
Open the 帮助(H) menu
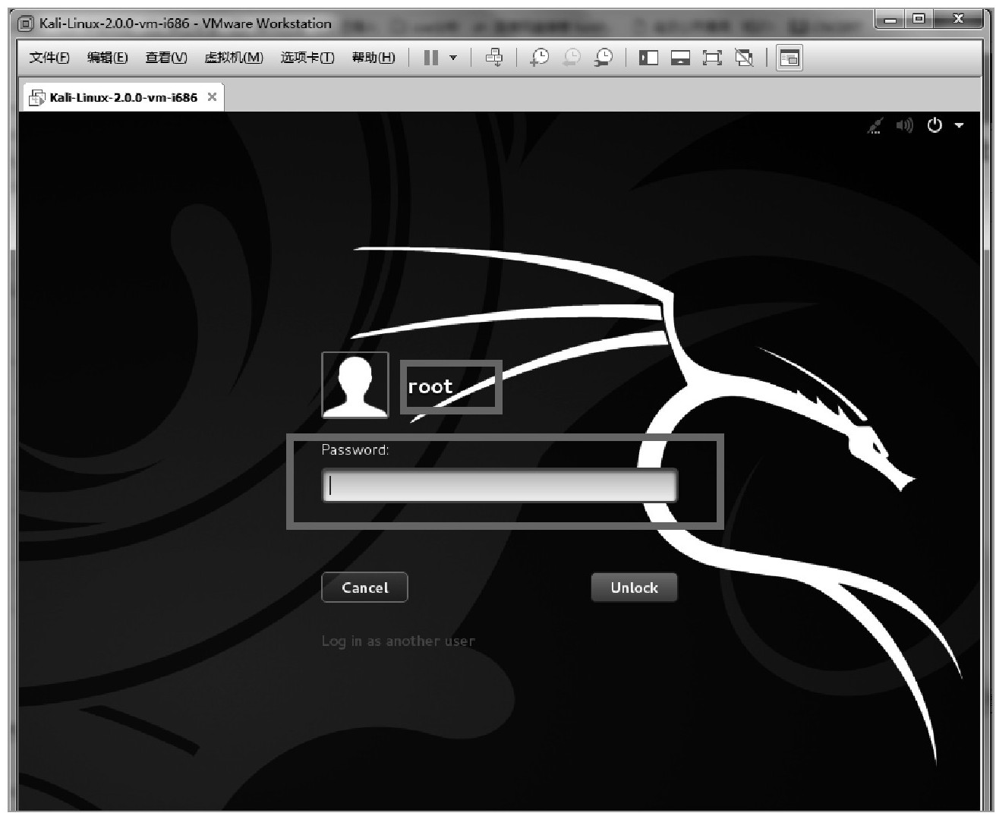[373, 58]
